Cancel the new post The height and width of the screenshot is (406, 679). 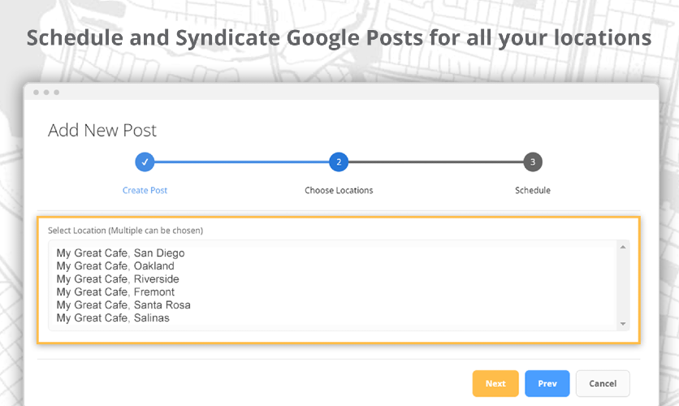pos(603,383)
